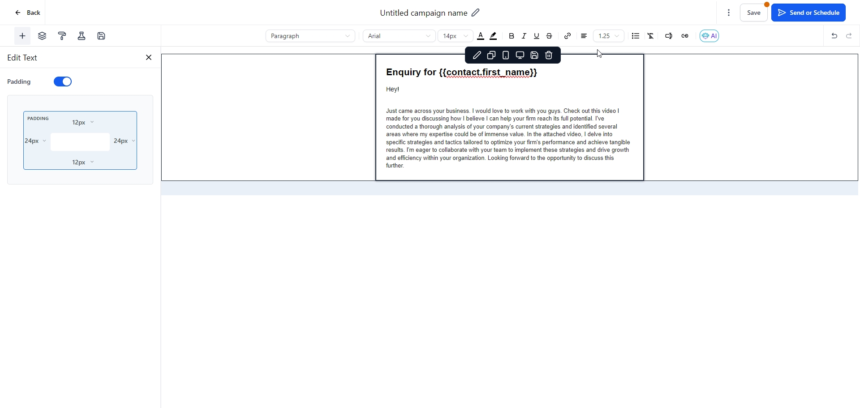Click the insert link icon
The width and height of the screenshot is (860, 408).
(568, 36)
